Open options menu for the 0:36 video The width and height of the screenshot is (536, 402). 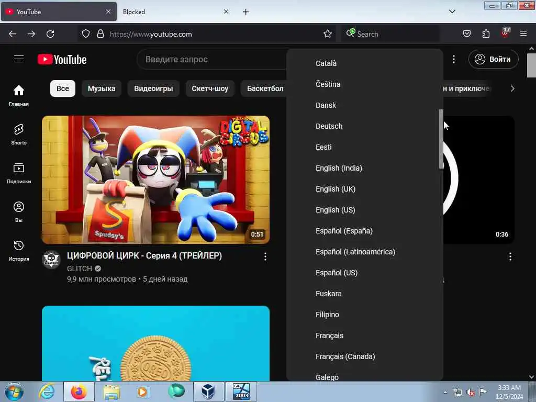tap(510, 256)
